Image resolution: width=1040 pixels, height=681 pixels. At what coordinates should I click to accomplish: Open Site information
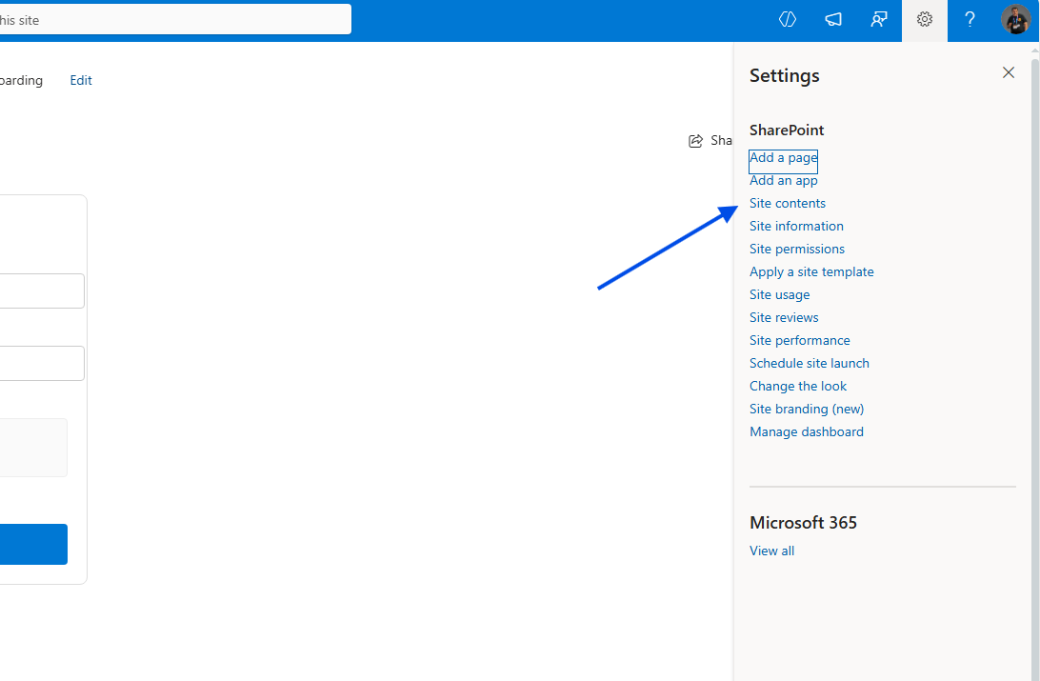tap(796, 226)
